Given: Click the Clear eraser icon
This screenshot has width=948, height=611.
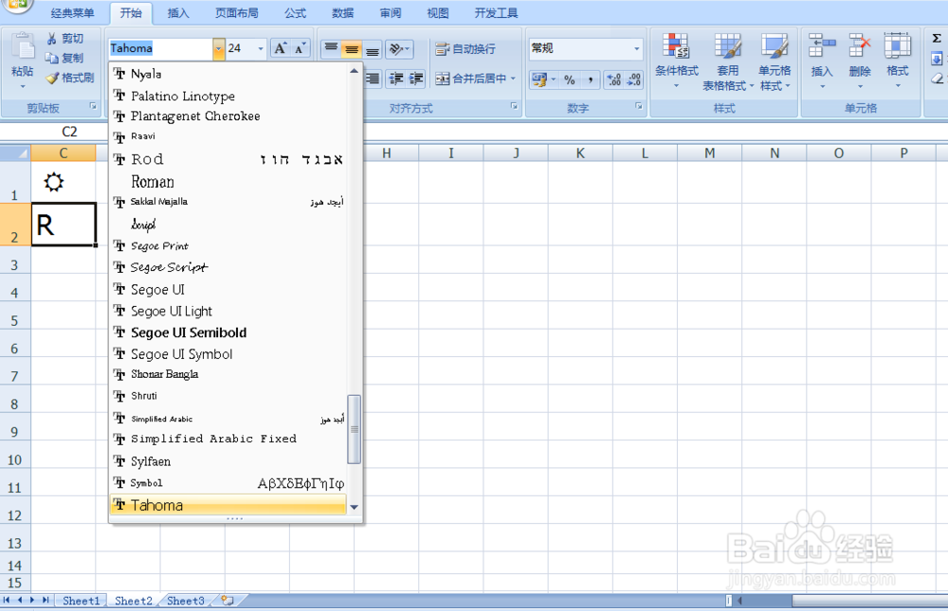Looking at the screenshot, I should (x=937, y=79).
